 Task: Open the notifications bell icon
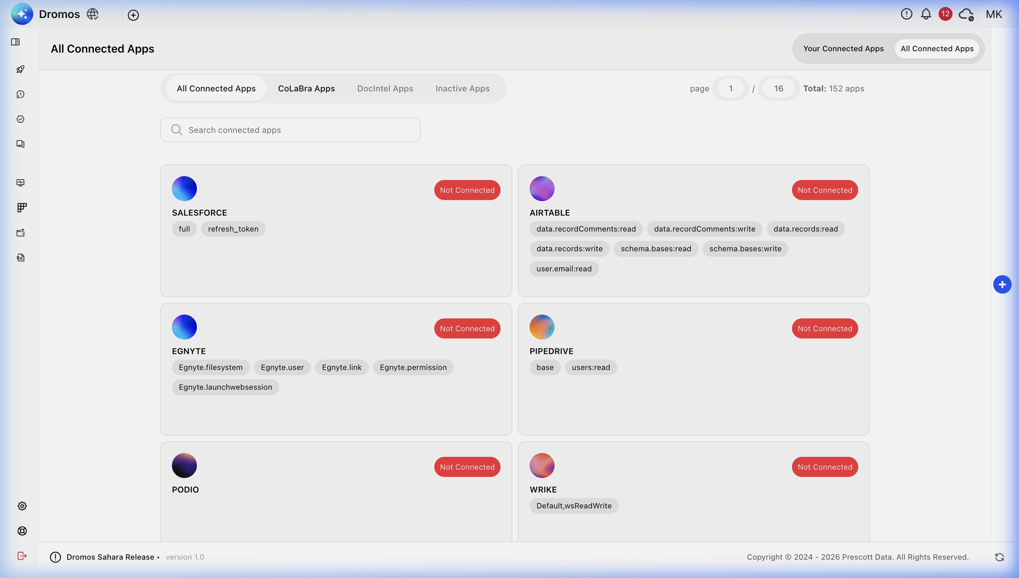[x=926, y=14]
